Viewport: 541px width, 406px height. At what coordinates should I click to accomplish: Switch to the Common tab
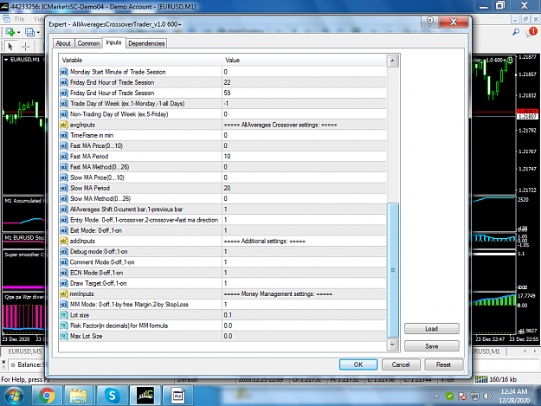pyautogui.click(x=88, y=43)
